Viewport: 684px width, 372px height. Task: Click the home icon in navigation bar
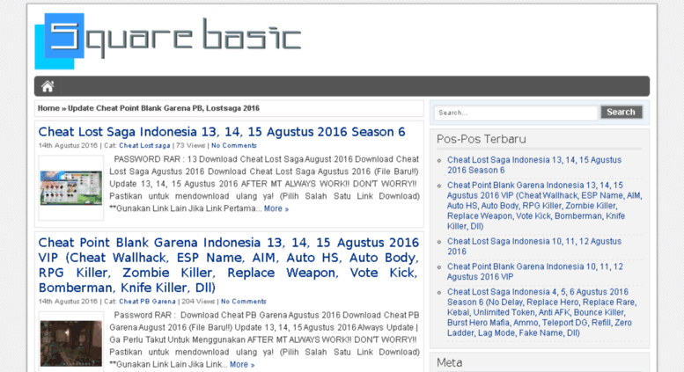pos(48,86)
